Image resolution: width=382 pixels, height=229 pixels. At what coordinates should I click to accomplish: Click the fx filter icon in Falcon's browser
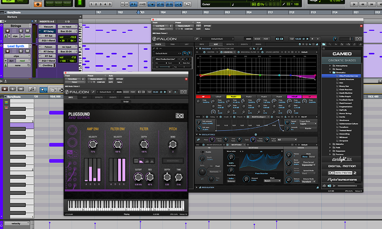click(342, 44)
